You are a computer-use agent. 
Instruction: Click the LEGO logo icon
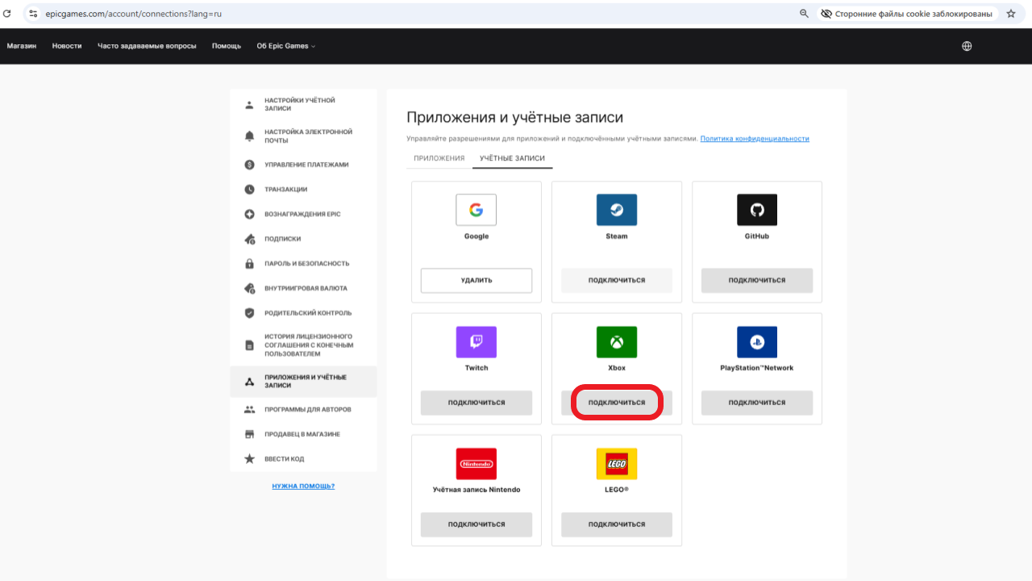click(616, 464)
